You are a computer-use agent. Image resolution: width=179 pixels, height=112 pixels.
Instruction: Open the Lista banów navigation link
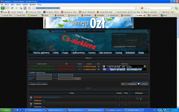(105, 53)
